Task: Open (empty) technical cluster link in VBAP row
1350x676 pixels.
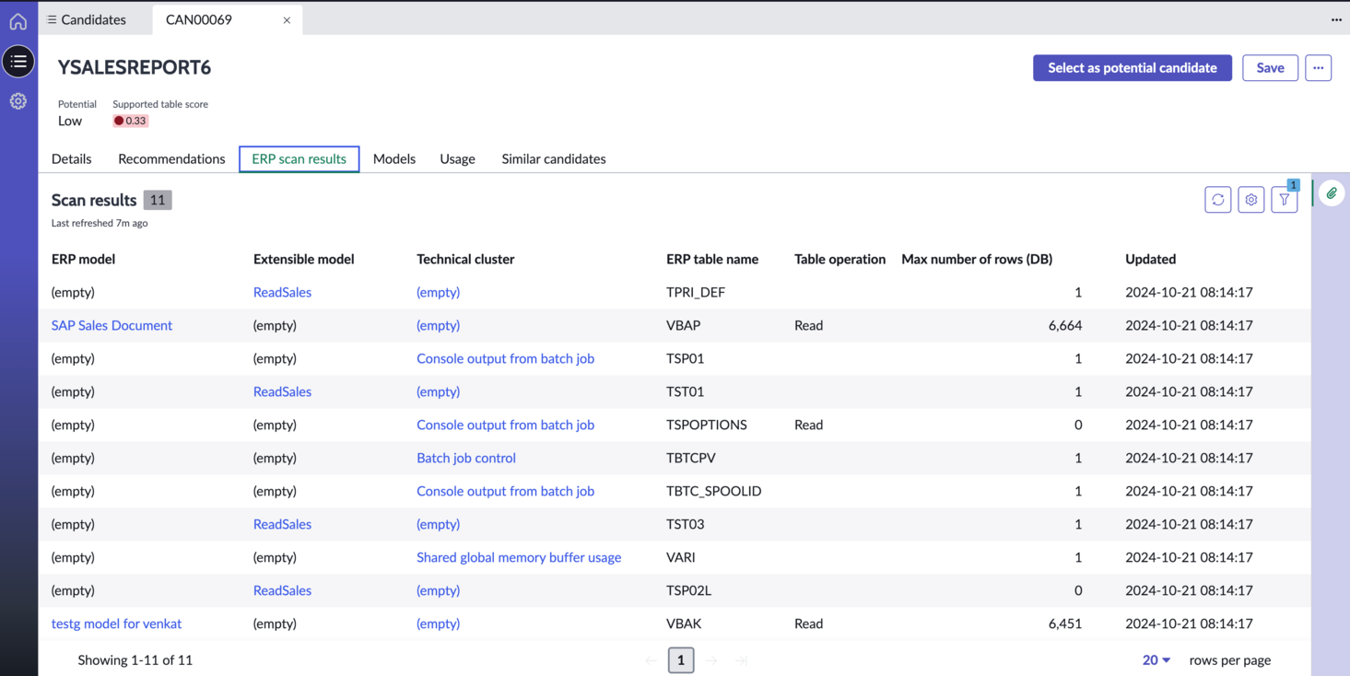Action: [x=438, y=325]
